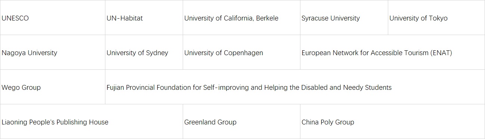
Task: Click Fujian Provincial Foundation cell text
Action: 249,88
